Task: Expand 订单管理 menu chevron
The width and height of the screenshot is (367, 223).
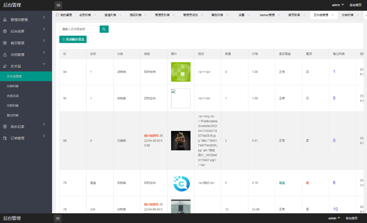Action: (x=44, y=136)
